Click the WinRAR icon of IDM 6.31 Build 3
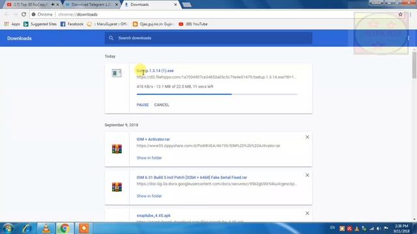This screenshot has height=234, width=417. (117, 187)
